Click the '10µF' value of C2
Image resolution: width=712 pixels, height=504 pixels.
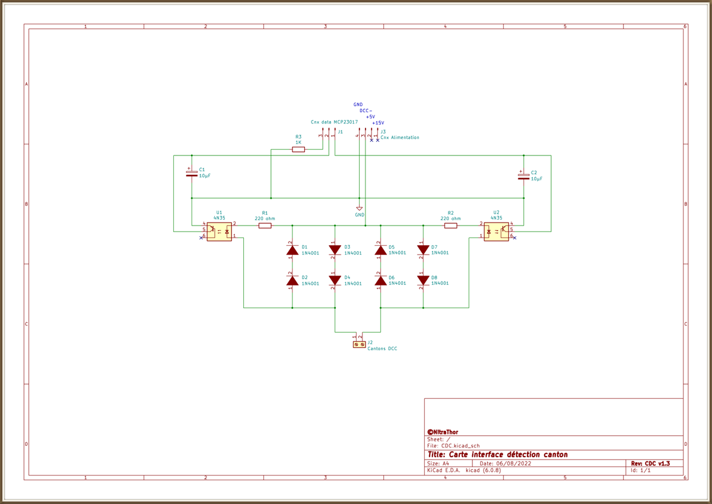[x=537, y=179]
